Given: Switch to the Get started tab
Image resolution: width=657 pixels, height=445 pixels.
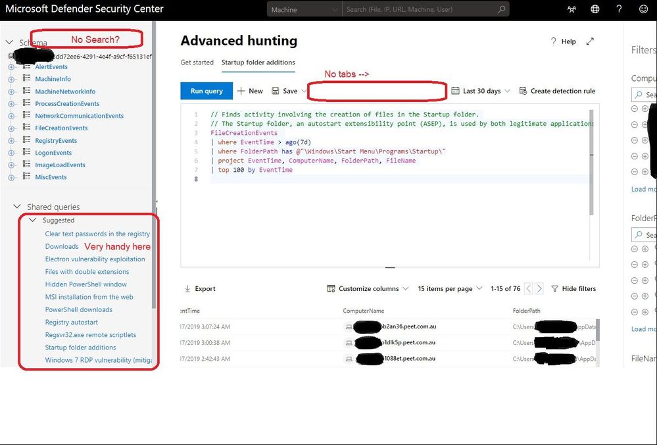Looking at the screenshot, I should coord(197,62).
